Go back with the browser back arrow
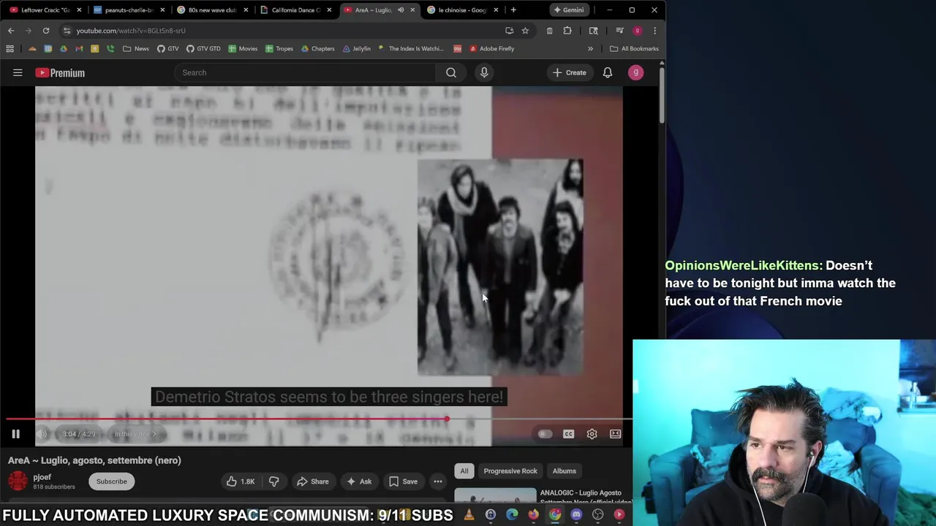936x526 pixels. tap(11, 31)
